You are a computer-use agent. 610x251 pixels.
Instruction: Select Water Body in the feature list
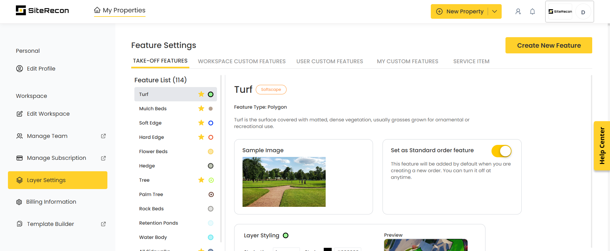176,237
